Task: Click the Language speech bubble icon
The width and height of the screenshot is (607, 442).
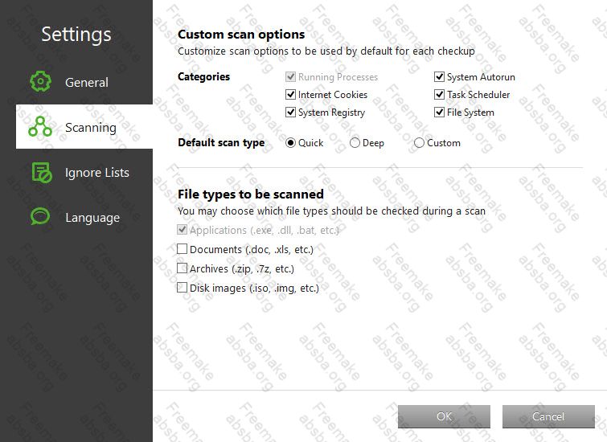Action: [x=40, y=217]
